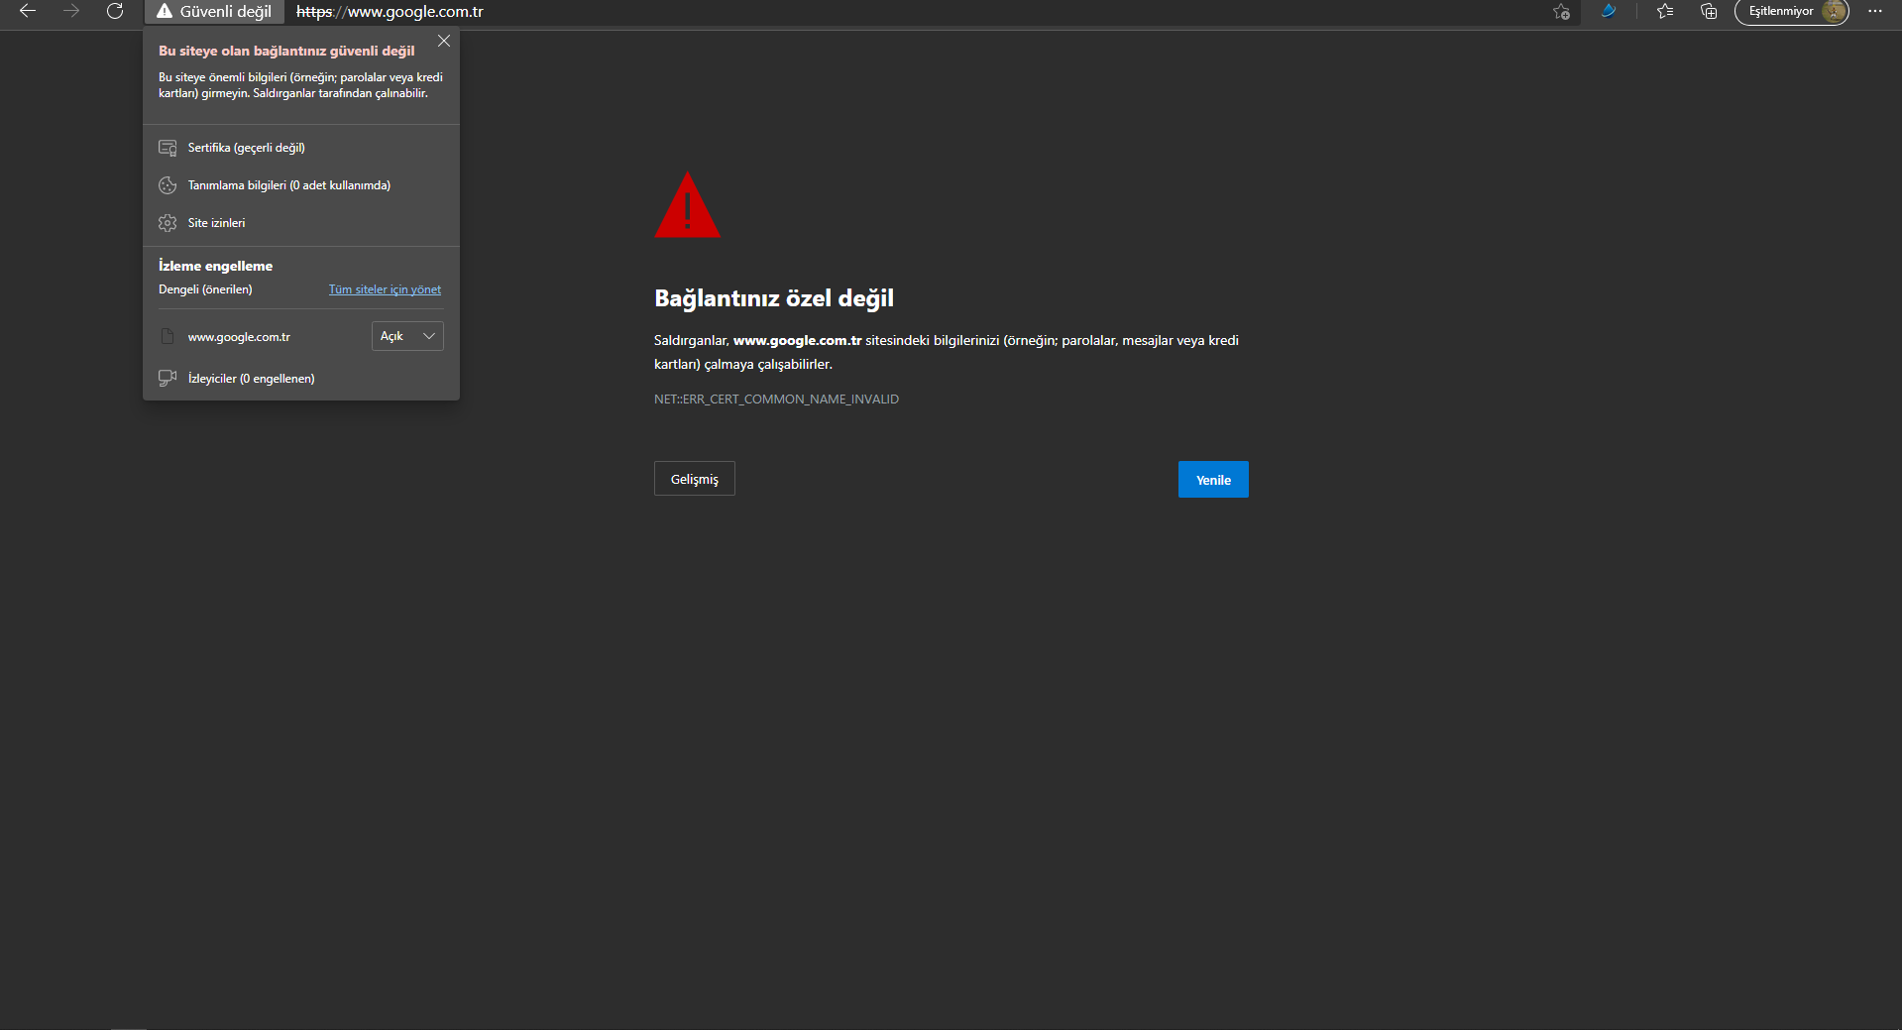The image size is (1902, 1030).
Task: Open the browser settings ellipsis menu
Action: click(1875, 11)
